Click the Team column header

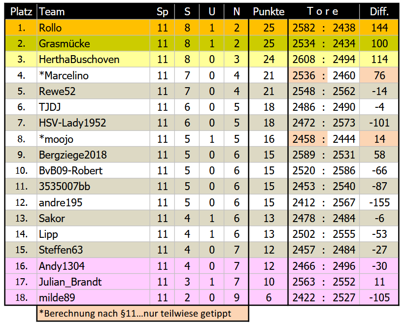(x=52, y=12)
